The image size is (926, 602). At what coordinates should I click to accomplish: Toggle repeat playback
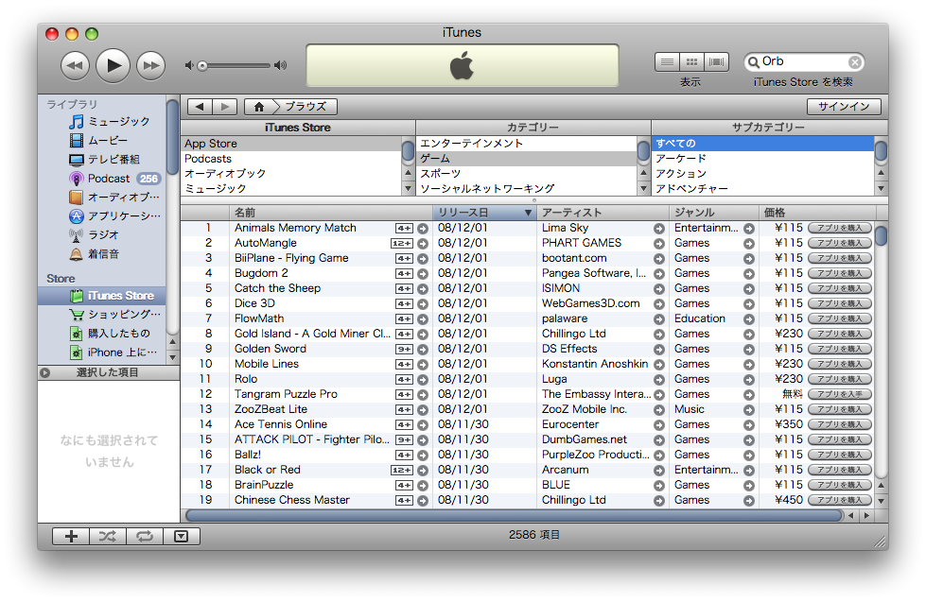pos(144,537)
